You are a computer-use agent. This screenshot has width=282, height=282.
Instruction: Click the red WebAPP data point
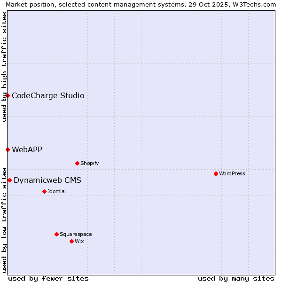click(8, 149)
